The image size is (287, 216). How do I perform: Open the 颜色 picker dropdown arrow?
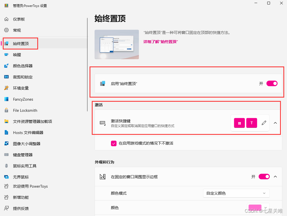click(x=266, y=208)
